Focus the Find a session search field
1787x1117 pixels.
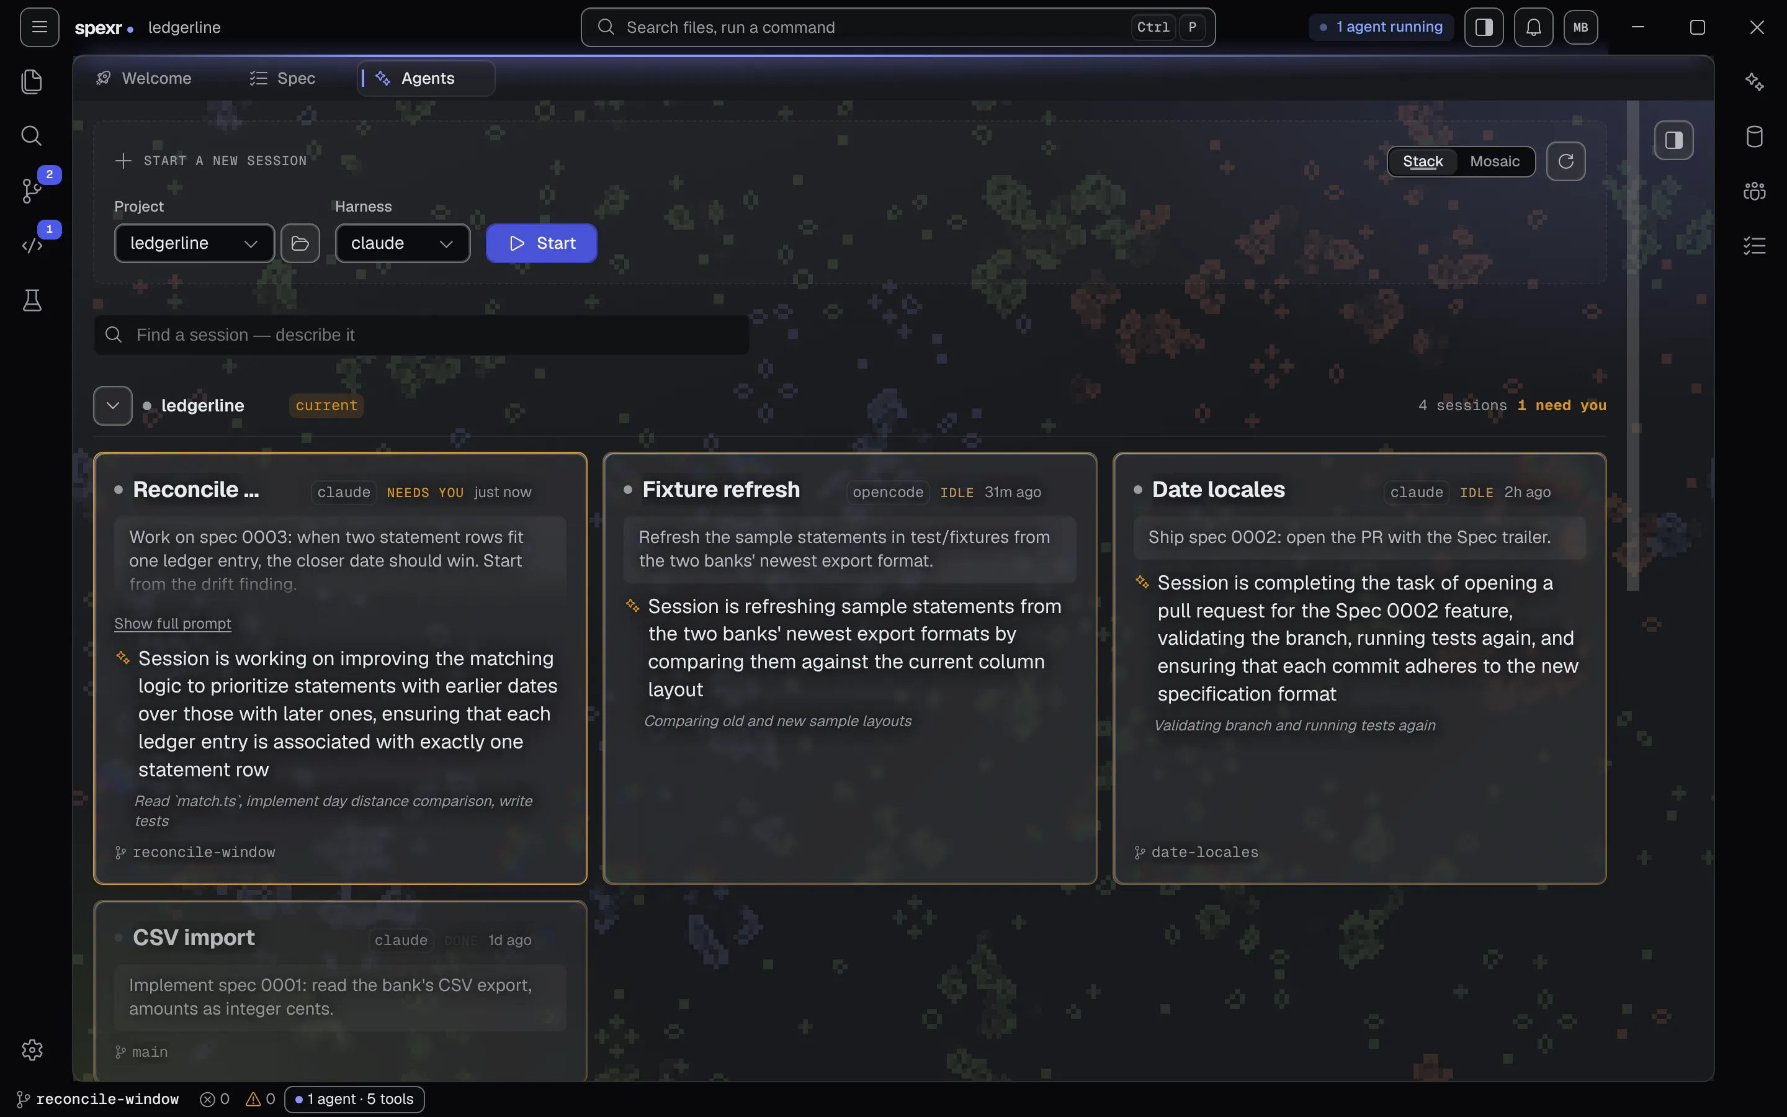coord(422,335)
